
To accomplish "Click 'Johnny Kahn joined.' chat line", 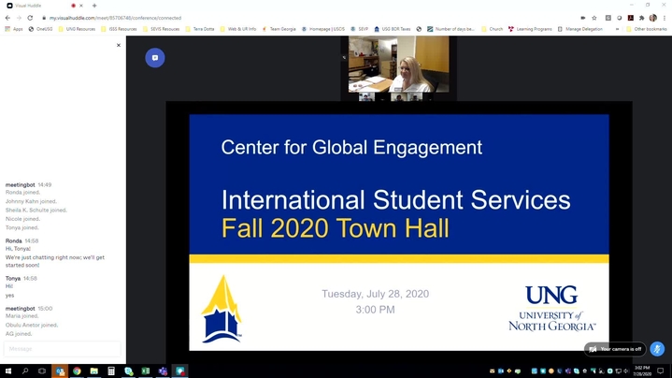I will (31, 201).
